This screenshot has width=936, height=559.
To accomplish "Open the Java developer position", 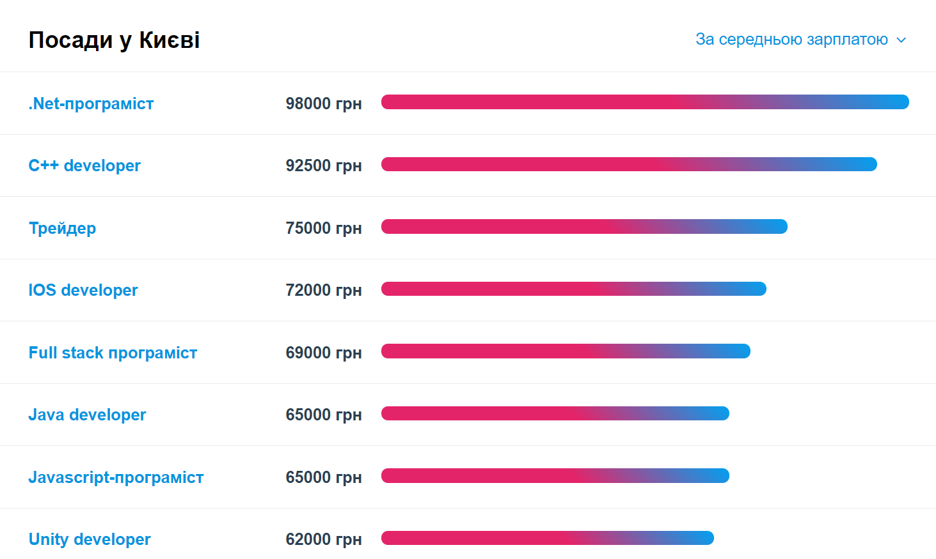I will [87, 415].
